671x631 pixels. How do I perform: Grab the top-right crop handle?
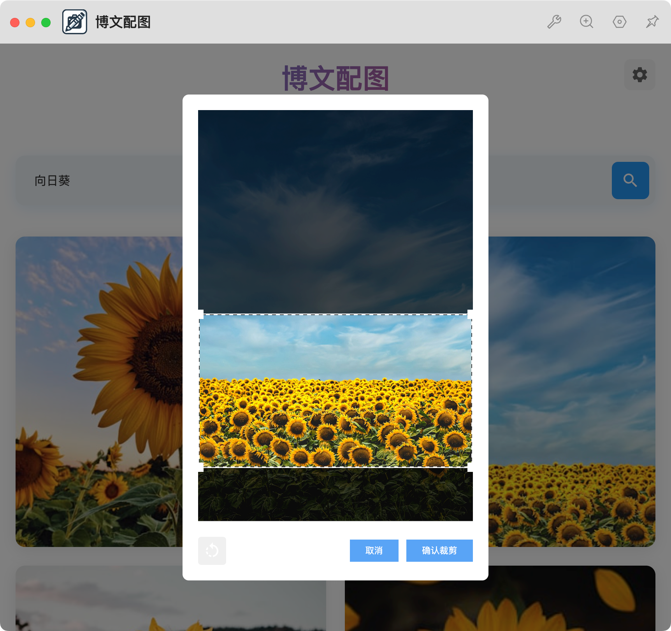pos(470,314)
